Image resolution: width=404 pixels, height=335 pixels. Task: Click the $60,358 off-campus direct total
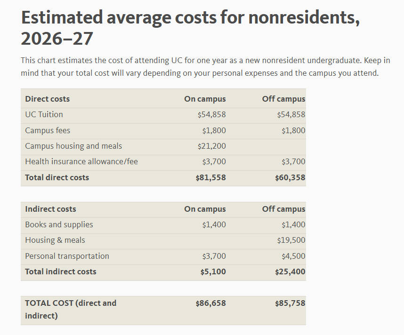[290, 177]
